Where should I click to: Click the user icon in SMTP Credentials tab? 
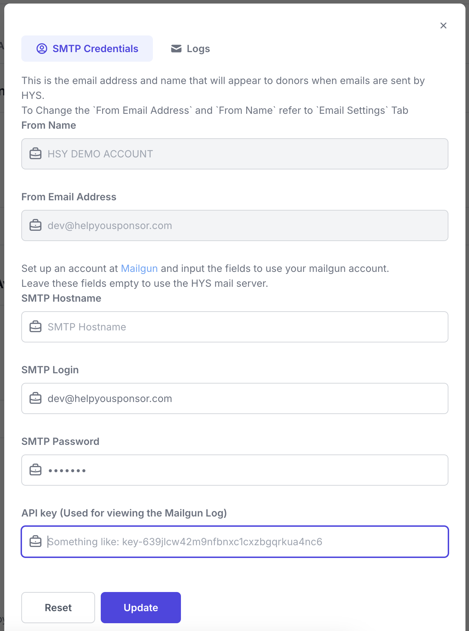click(42, 49)
